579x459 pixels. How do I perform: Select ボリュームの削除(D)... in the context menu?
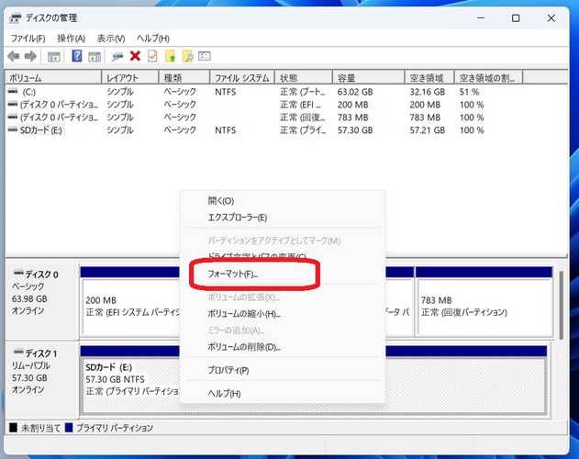click(x=283, y=347)
